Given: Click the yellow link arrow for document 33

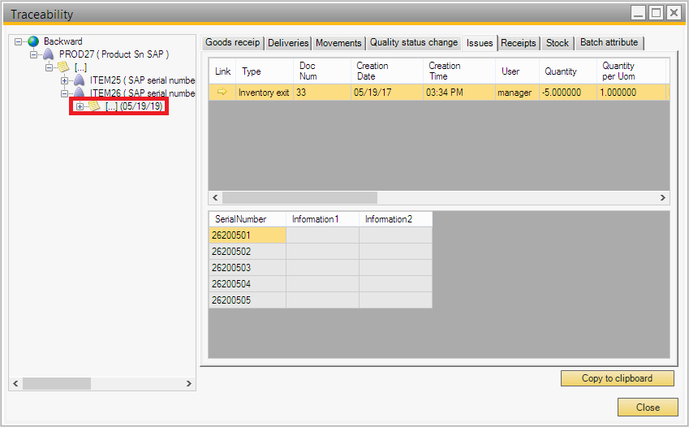Looking at the screenshot, I should [x=222, y=93].
